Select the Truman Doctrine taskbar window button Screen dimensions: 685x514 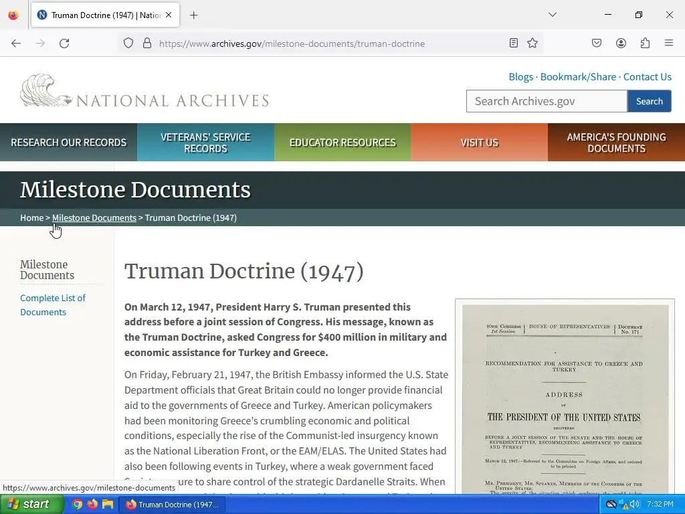point(172,505)
